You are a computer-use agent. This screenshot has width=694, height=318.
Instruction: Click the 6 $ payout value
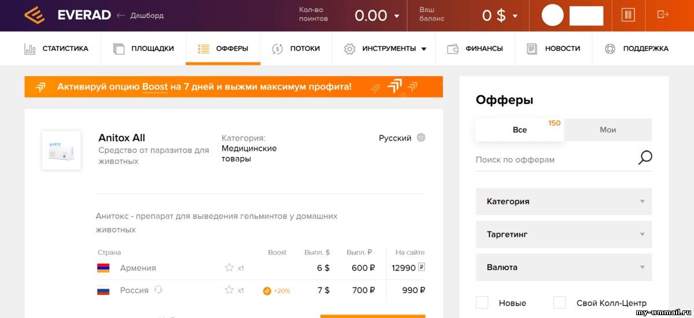pos(323,268)
